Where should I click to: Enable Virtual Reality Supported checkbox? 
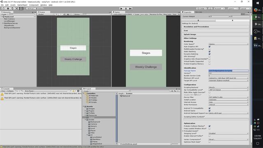(210, 61)
